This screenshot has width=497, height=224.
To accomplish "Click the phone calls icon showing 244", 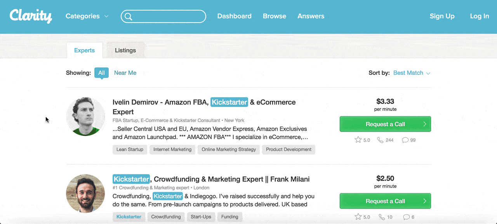I will [380, 140].
